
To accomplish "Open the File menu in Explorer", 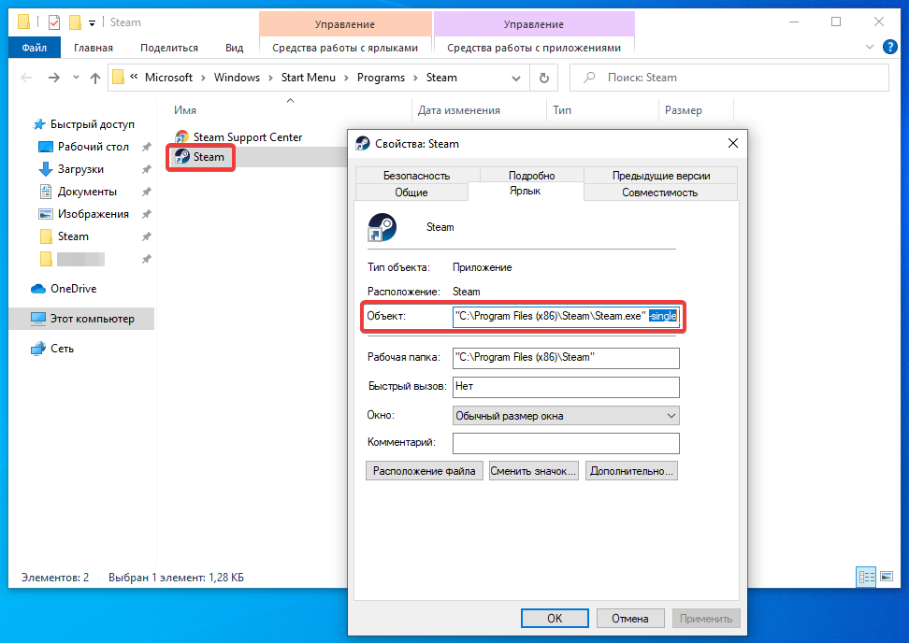I will pyautogui.click(x=35, y=48).
